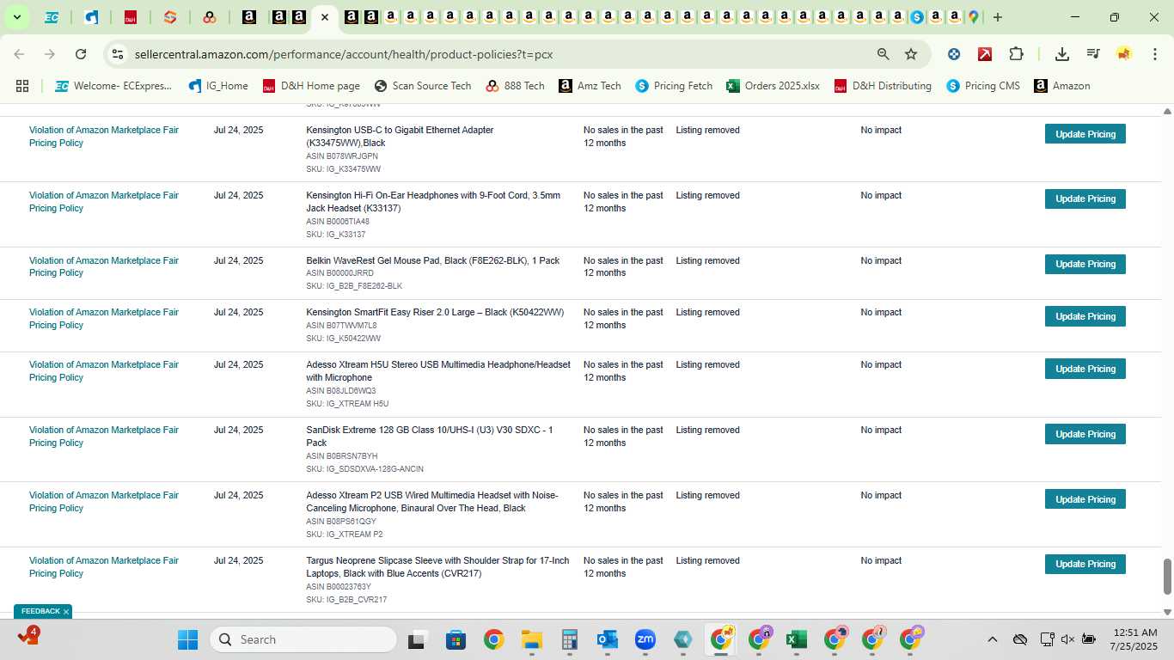View site information for sellercentral.amazon.com
Viewport: 1174px width, 660px height.
point(119,54)
